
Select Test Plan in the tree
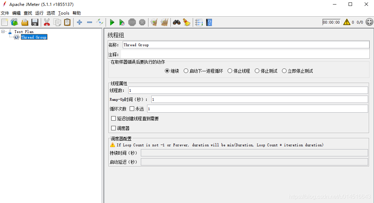[24, 32]
